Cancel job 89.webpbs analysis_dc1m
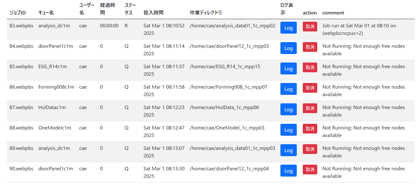 pyautogui.click(x=310, y=149)
